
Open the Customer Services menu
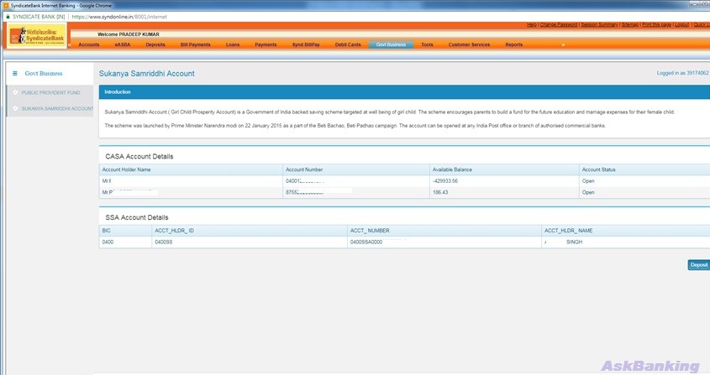[x=469, y=44]
